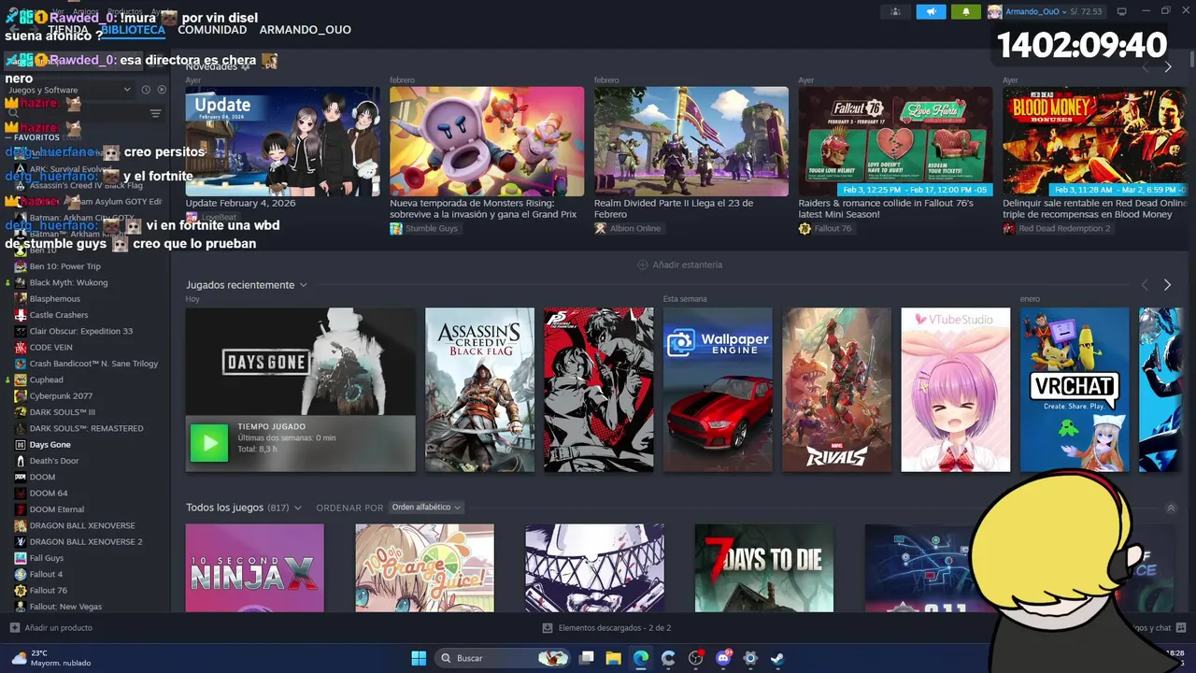This screenshot has height=673, width=1196.
Task: Open Discord from the taskbar
Action: pyautogui.click(x=723, y=658)
